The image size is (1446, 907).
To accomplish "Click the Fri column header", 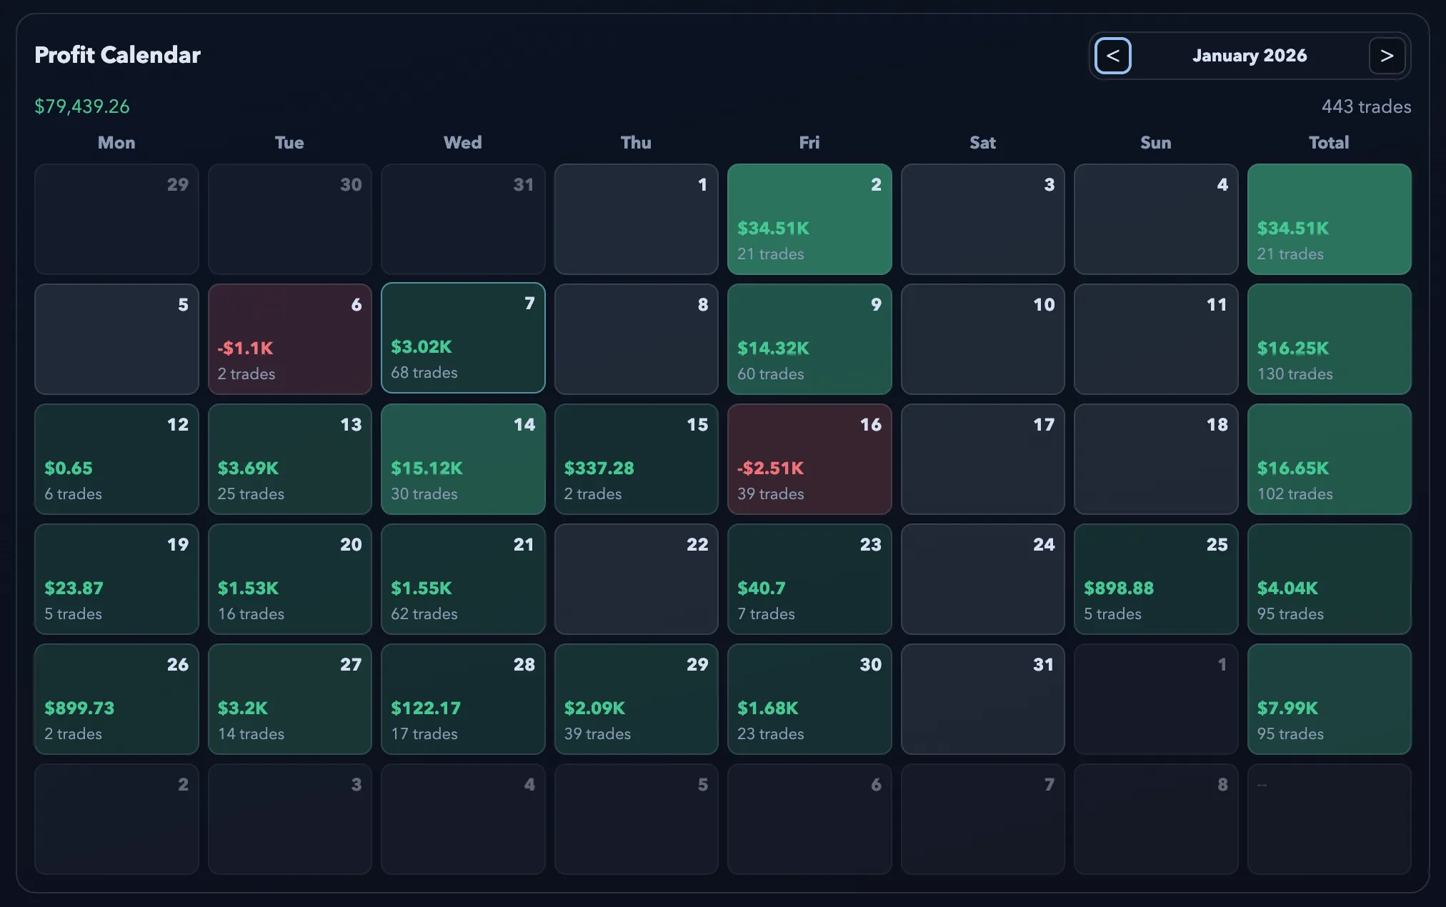I will [809, 142].
